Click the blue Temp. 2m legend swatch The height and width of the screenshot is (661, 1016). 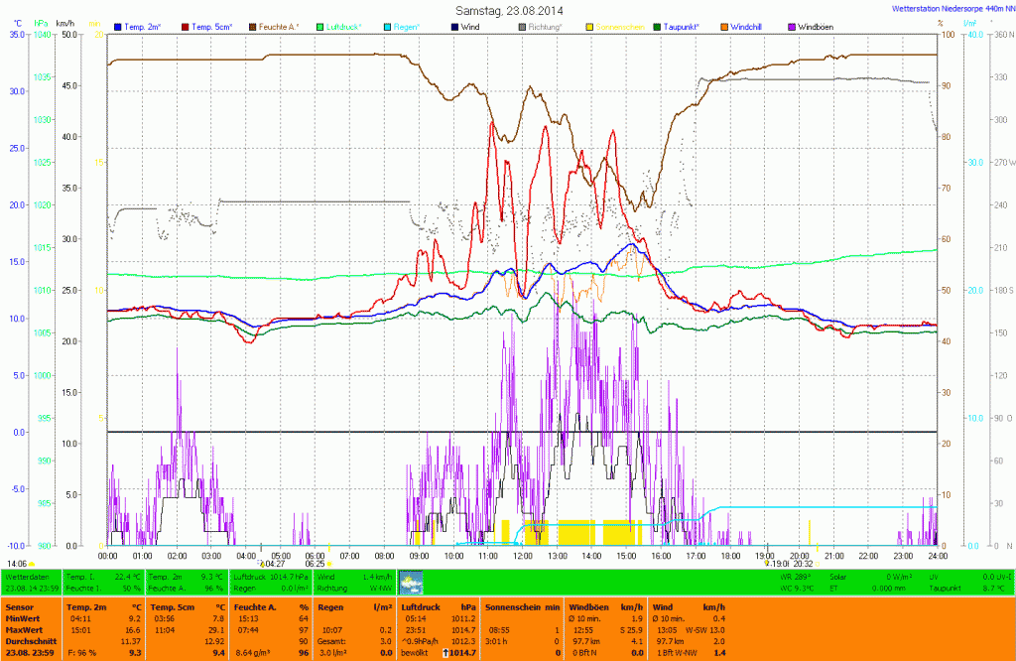pyautogui.click(x=118, y=26)
